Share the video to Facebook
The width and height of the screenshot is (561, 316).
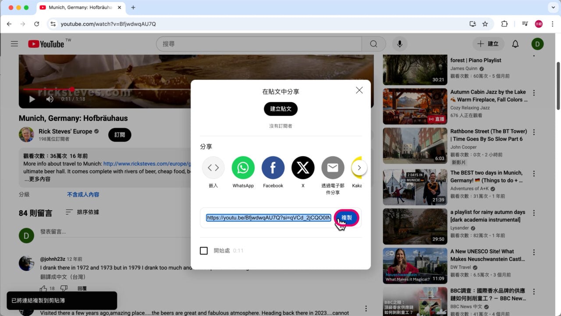pos(273,168)
